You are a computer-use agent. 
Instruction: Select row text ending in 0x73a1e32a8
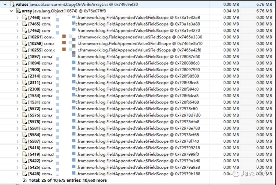click(114, 18)
